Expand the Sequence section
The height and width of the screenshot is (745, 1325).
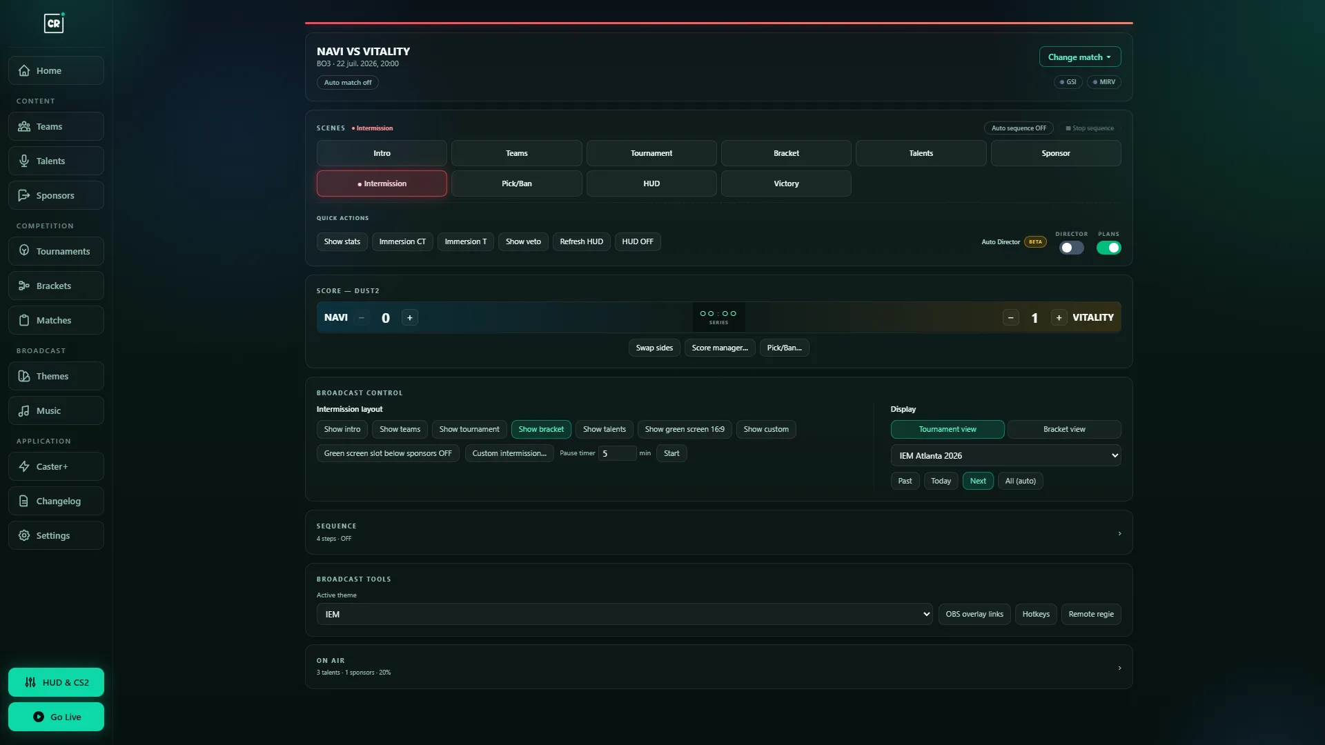click(x=718, y=532)
